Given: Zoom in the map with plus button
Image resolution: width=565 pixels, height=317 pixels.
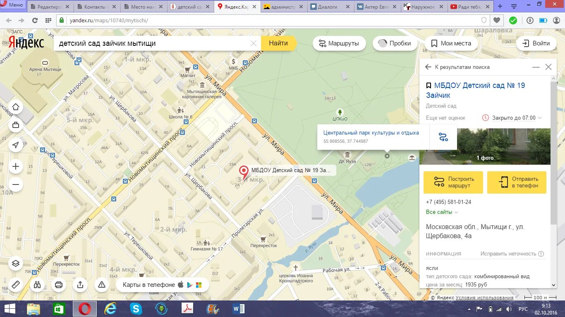Looking at the screenshot, I should tap(16, 167).
